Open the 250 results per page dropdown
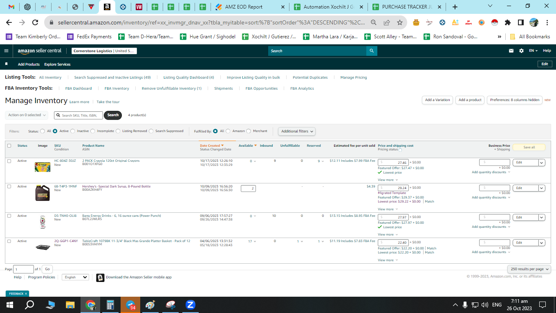The width and height of the screenshot is (556, 313). 529,269
